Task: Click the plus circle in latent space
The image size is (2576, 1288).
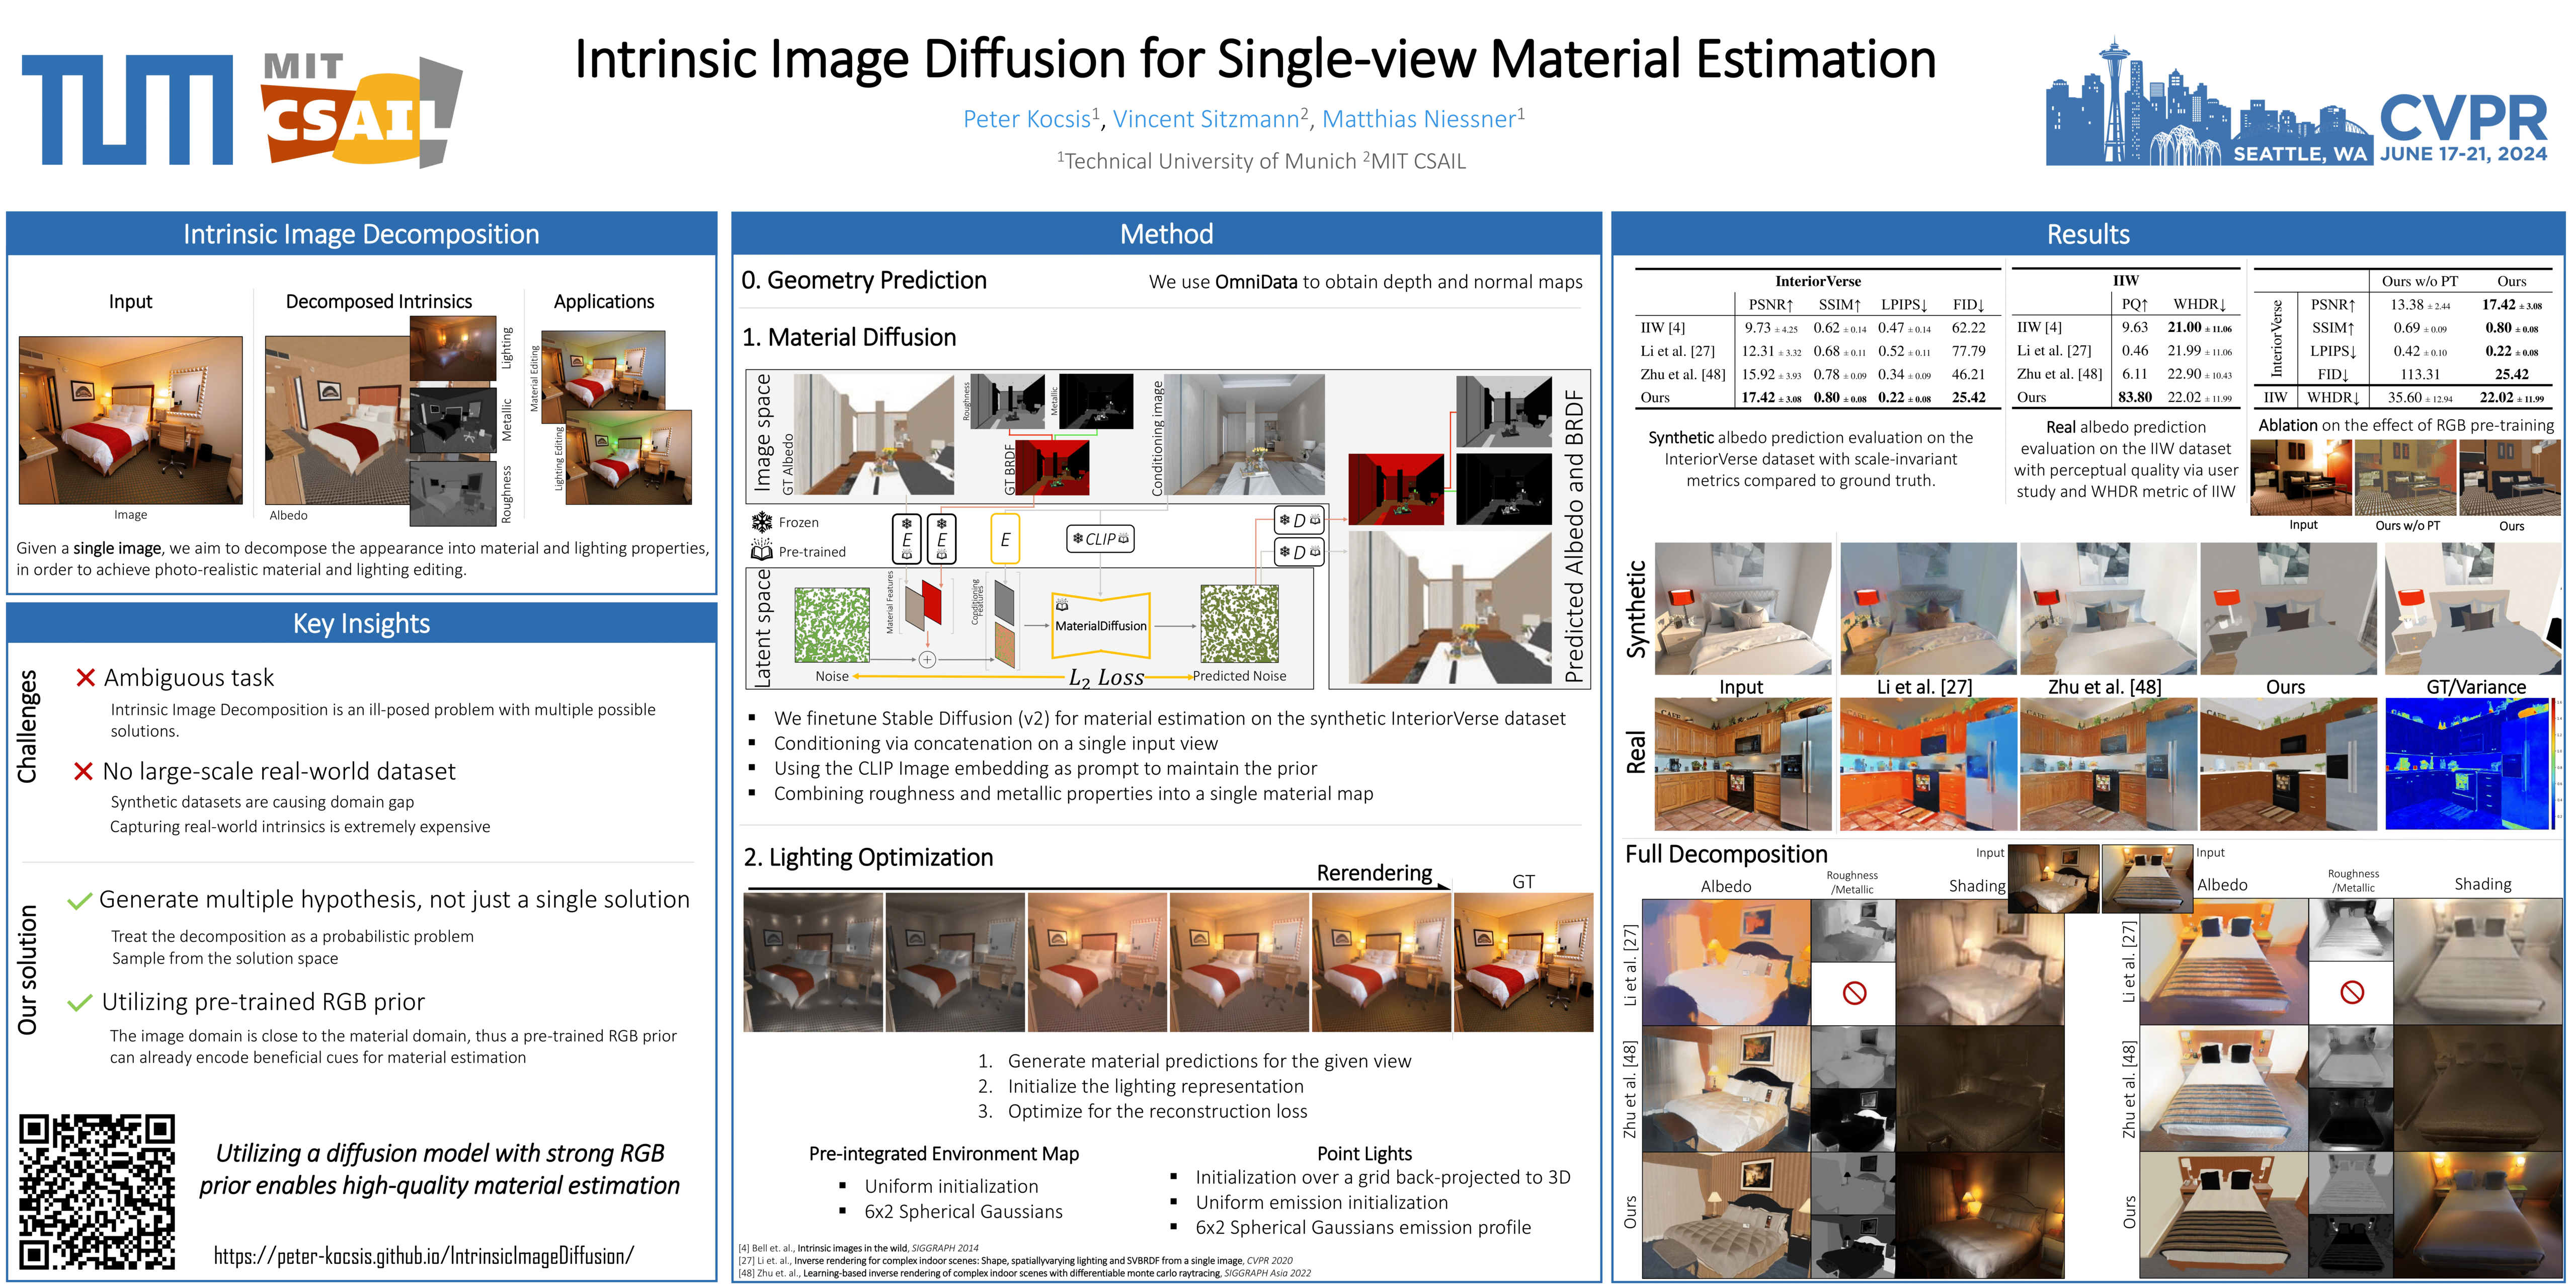Action: [927, 660]
